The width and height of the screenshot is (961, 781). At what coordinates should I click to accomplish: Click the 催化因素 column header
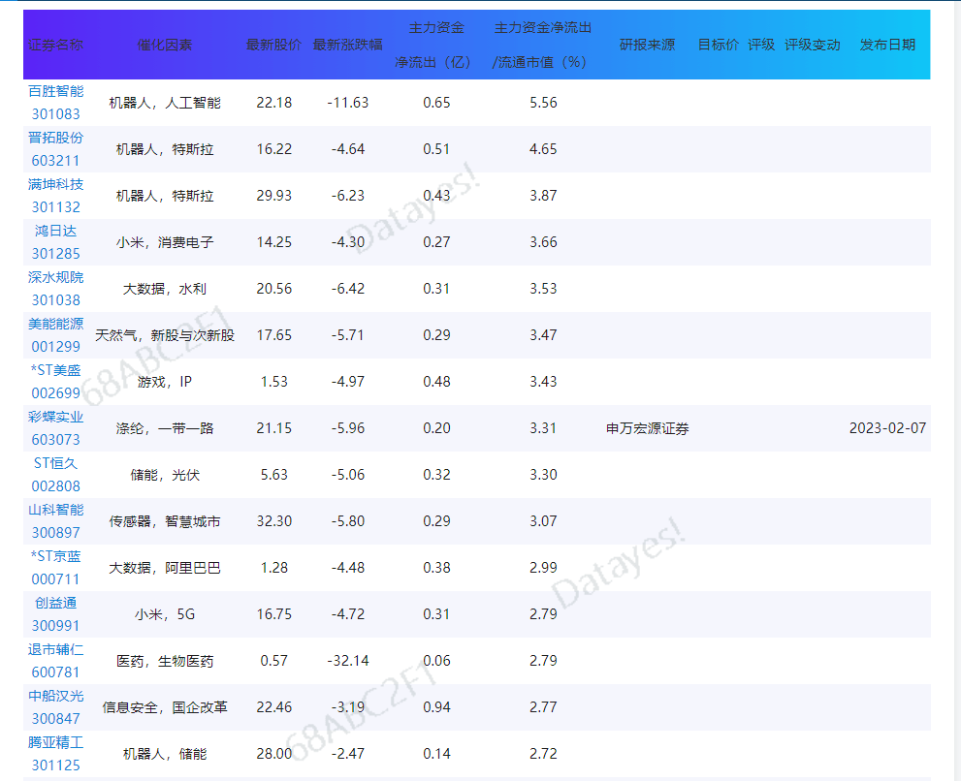(x=165, y=46)
